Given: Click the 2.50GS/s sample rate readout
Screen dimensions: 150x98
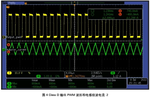Looking at the screenshot, I should 96,73.
